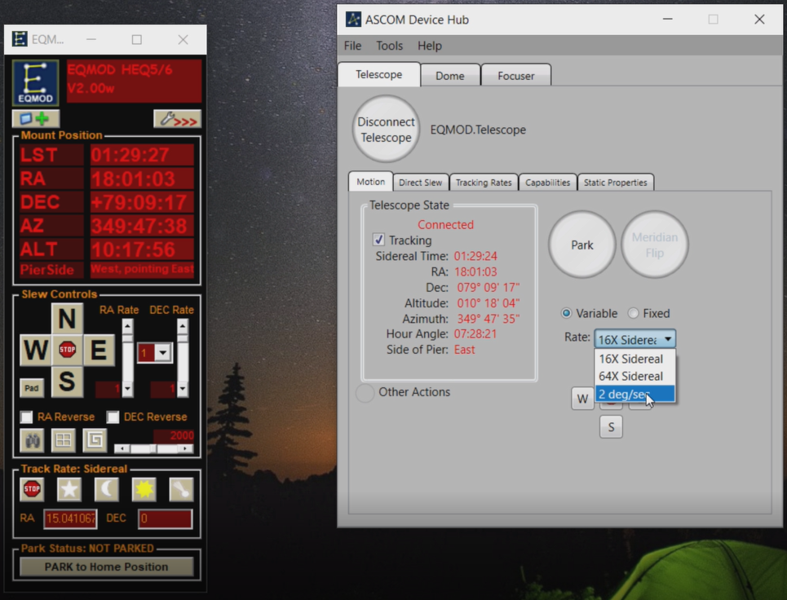Screen dimensions: 787x600
Task: Select sidereal star tracking rate icon
Action: coord(69,489)
